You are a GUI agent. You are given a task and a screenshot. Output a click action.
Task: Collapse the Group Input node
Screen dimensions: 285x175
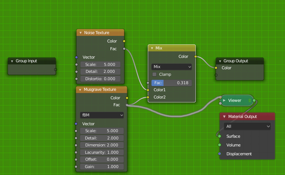[x=12, y=61]
